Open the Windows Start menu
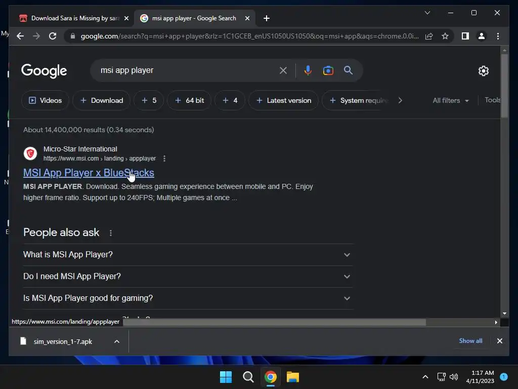 226,377
